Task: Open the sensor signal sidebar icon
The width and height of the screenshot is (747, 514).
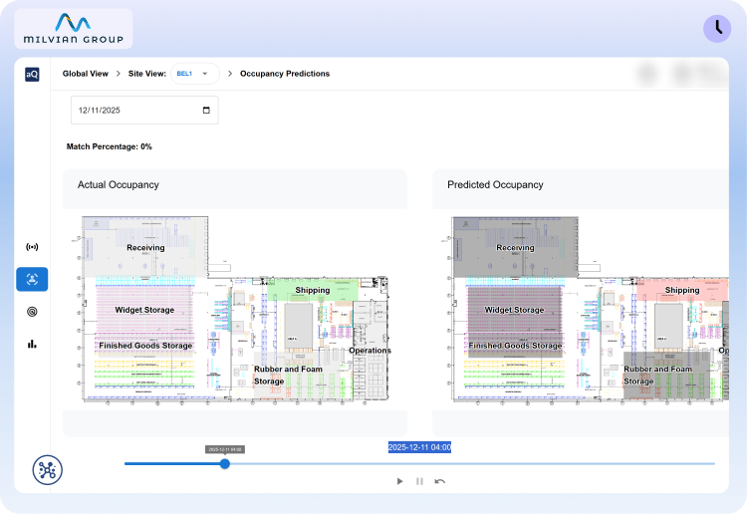Action: 32,247
